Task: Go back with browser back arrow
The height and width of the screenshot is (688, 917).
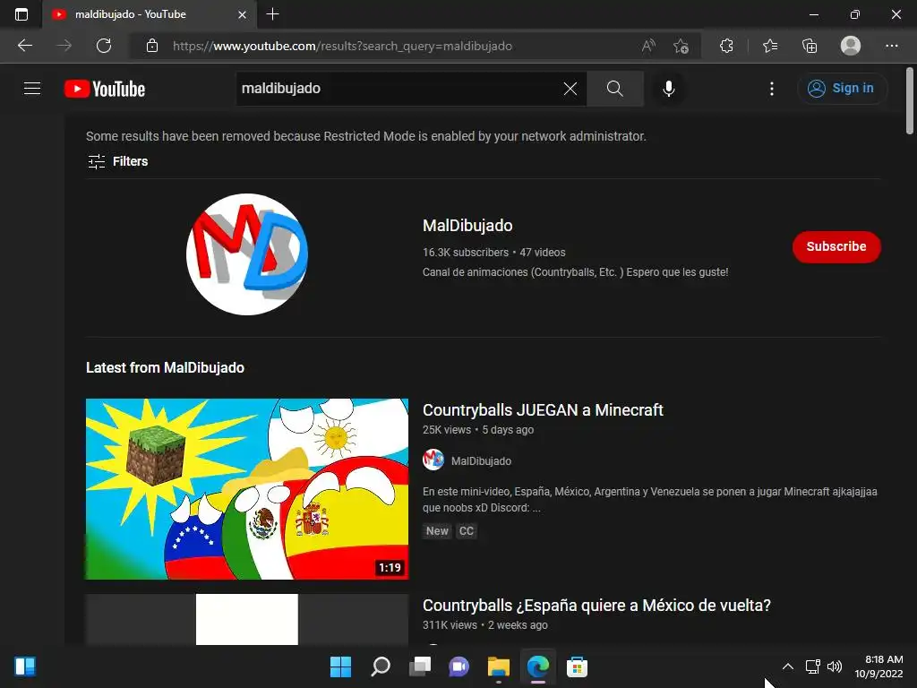Action: point(24,46)
